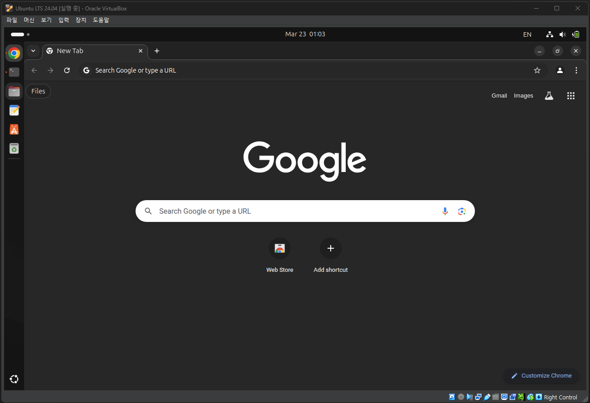
Task: Go back in Chrome
Action: [x=34, y=70]
